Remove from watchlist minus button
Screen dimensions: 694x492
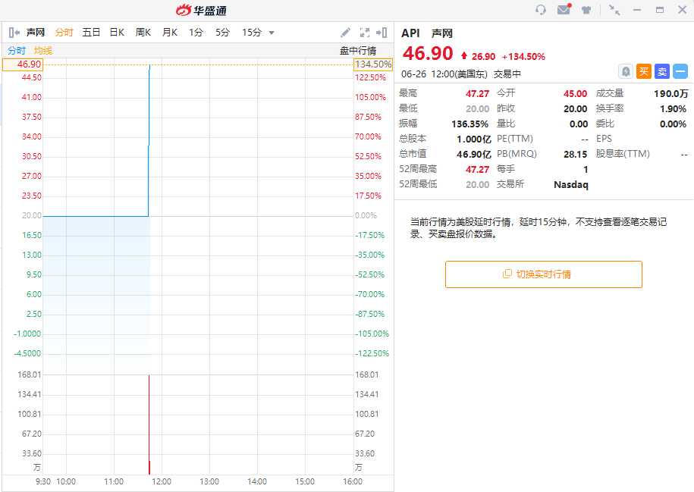pyautogui.click(x=680, y=71)
